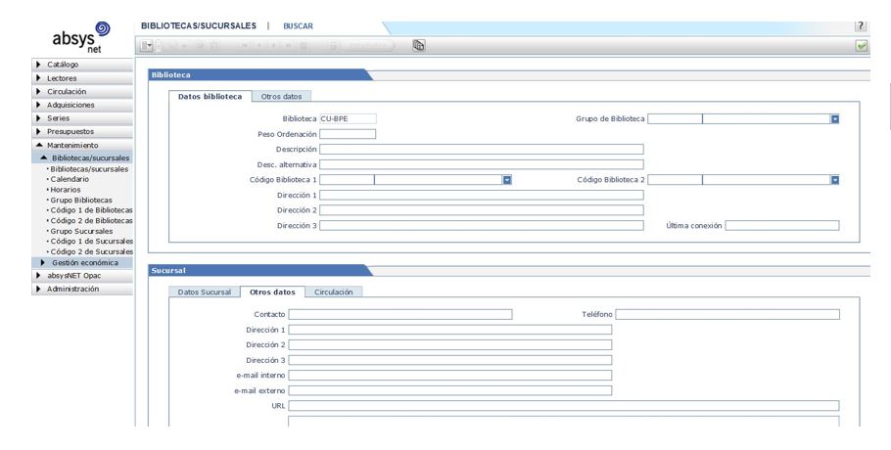Open the Grupo de Biblioteca dropdown
Screen dimensions: 891x450
click(835, 118)
